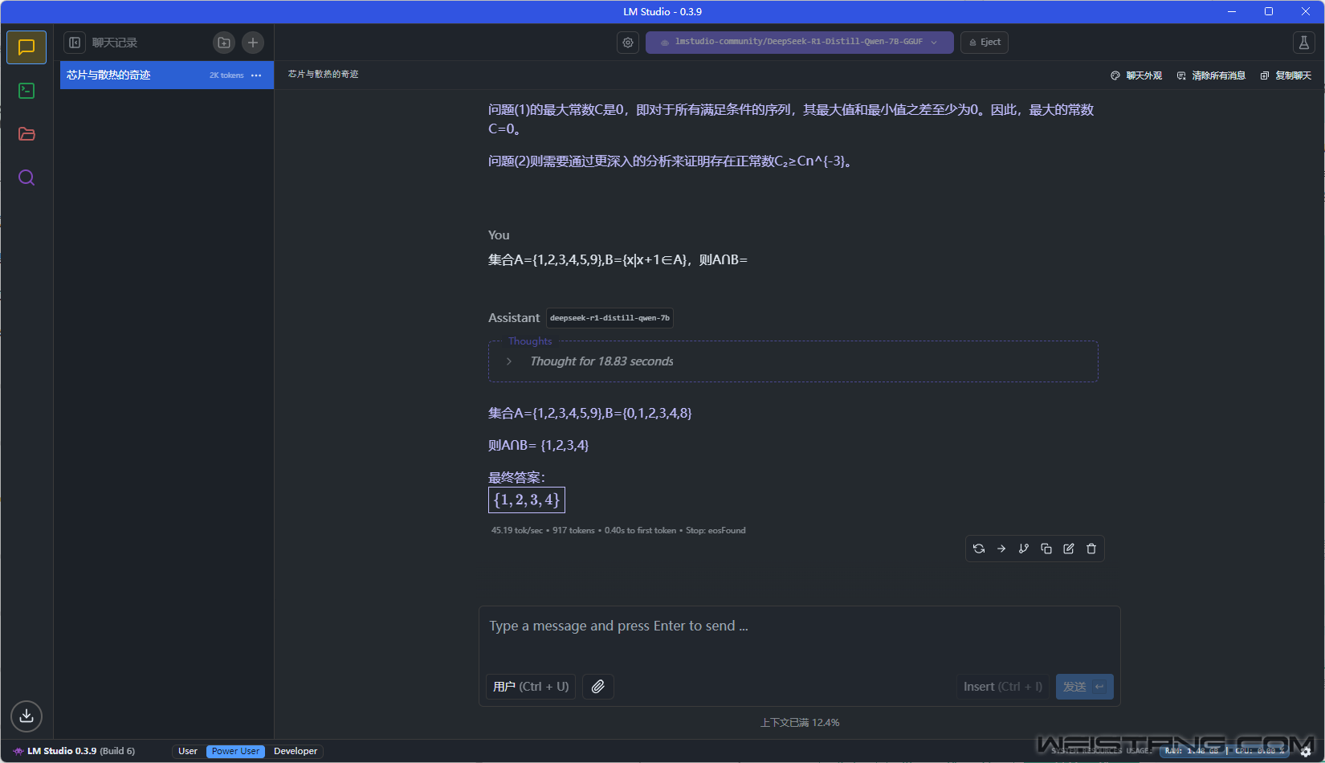Click 复制聊天 to duplicate chat
Viewport: 1325px width, 763px height.
(x=1286, y=75)
